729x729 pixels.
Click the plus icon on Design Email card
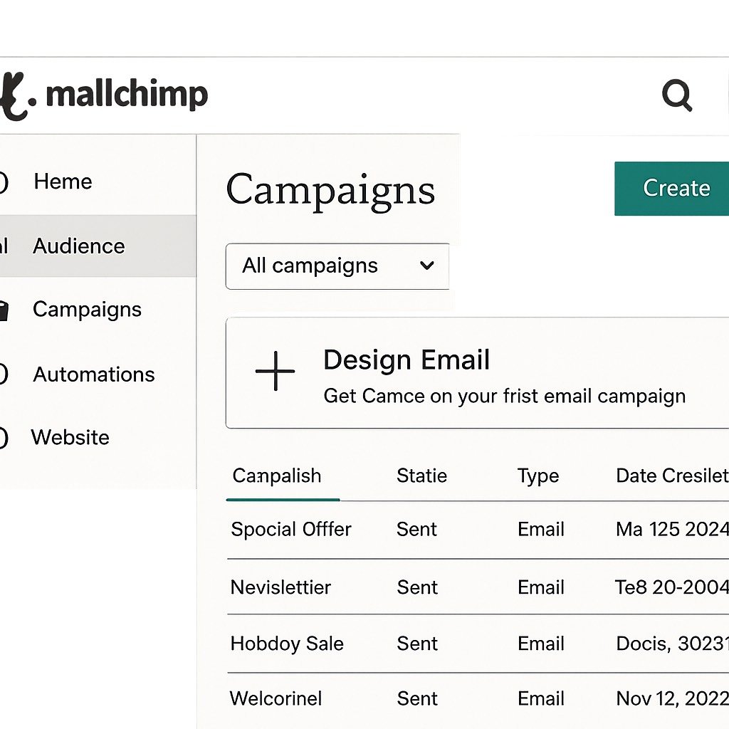pyautogui.click(x=275, y=372)
